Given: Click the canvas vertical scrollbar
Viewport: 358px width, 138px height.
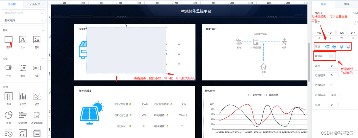Looking at the screenshot, I should (x=309, y=62).
